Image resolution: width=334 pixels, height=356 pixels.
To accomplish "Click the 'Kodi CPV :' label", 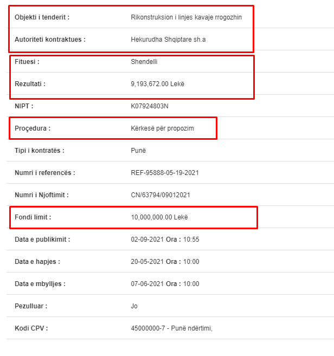I will pos(31,328).
